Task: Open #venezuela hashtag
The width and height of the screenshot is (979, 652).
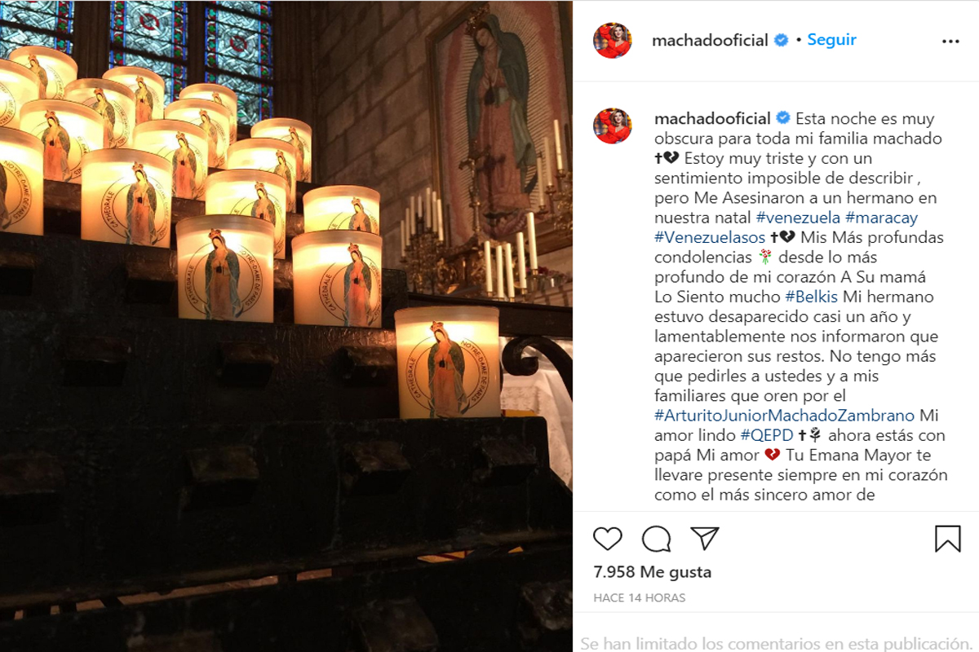Action: click(797, 218)
